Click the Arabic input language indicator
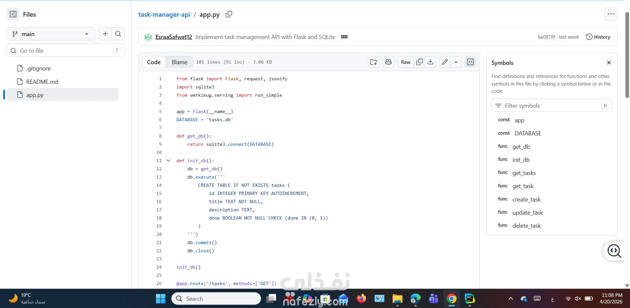 553,299
